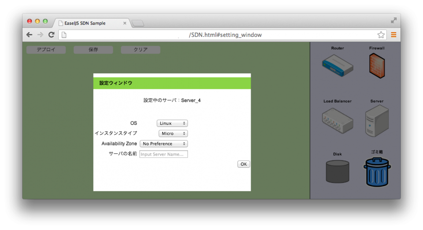423x230 pixels.
Task: Go back with the browser back arrow
Action: [x=30, y=35]
